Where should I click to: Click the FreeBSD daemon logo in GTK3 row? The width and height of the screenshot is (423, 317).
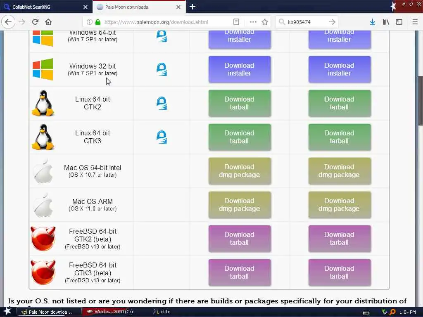43,272
